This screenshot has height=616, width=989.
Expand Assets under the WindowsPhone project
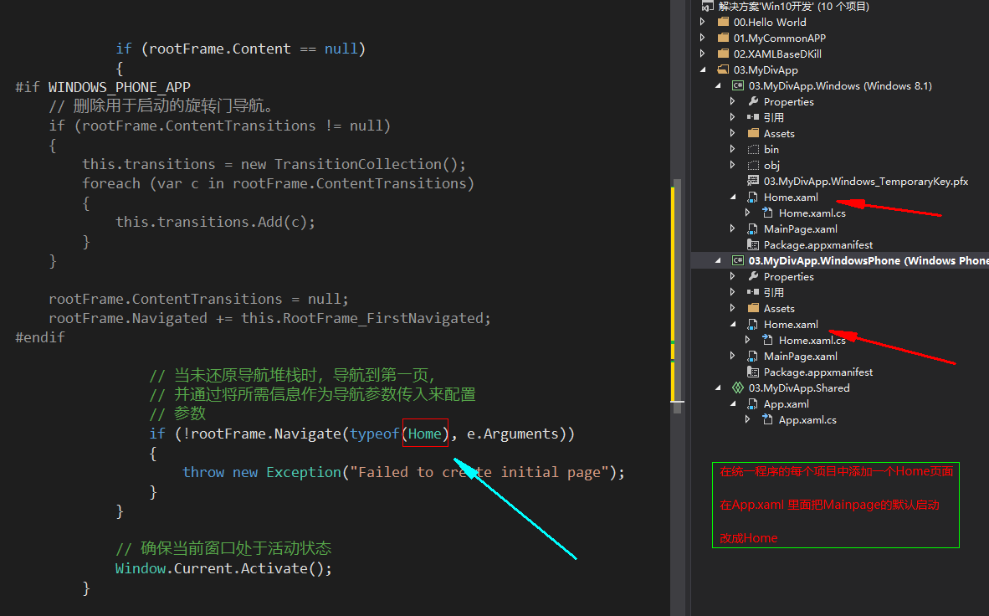(x=732, y=308)
